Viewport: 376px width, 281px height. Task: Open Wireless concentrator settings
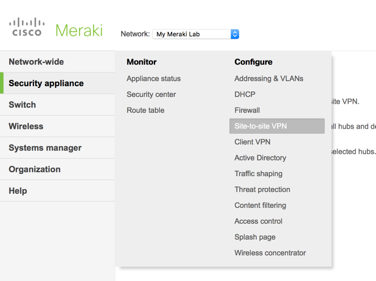(x=270, y=253)
